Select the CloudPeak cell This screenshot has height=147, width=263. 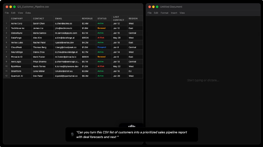[x=21, y=47]
